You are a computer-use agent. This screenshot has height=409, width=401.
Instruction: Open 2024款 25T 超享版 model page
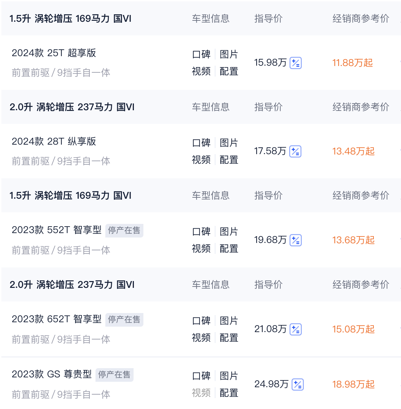point(54,53)
